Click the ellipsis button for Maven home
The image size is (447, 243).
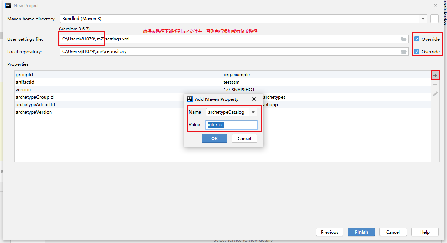click(434, 19)
